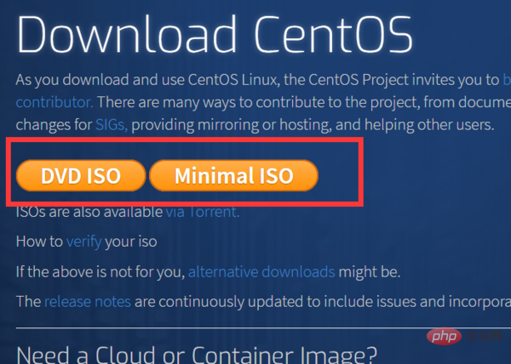Viewport: 511px width, 364px height.
Task: Click the Minimal ISO download button
Action: (233, 176)
